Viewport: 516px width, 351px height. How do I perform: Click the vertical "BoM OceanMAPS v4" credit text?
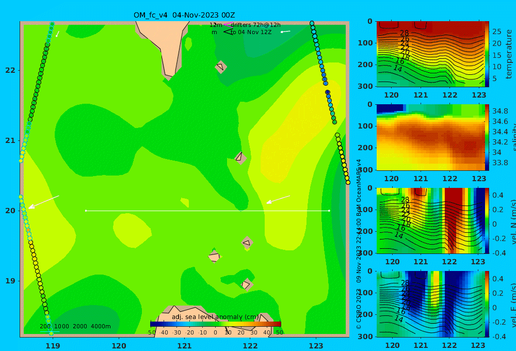point(359,188)
